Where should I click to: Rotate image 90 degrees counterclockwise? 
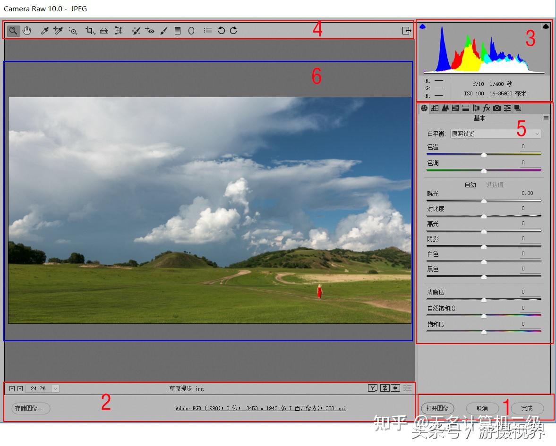coord(221,31)
